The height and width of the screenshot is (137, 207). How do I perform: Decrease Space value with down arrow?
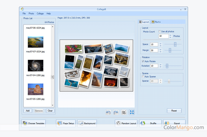(161, 46)
